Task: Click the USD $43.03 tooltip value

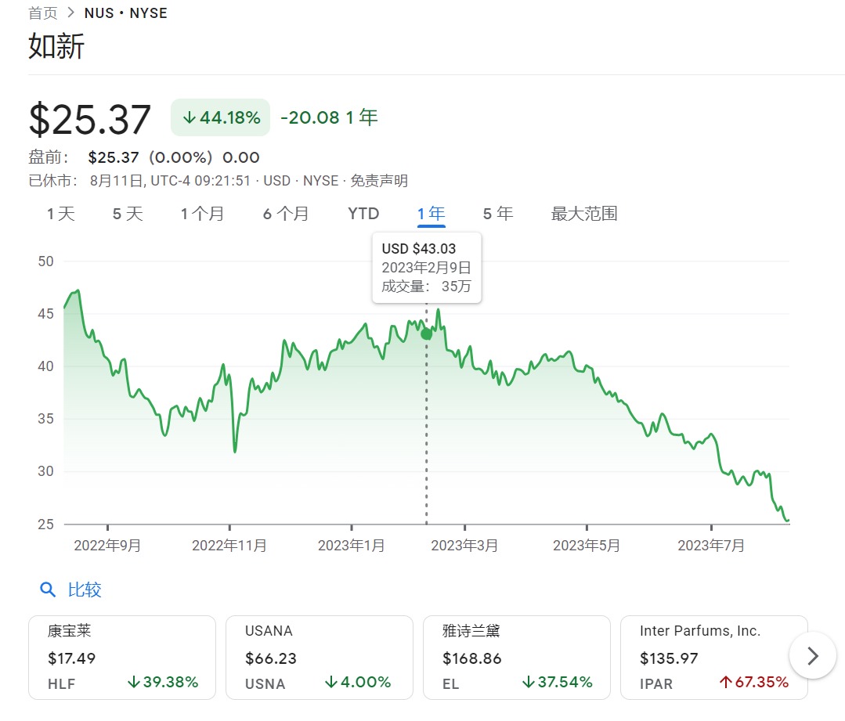Action: click(419, 248)
